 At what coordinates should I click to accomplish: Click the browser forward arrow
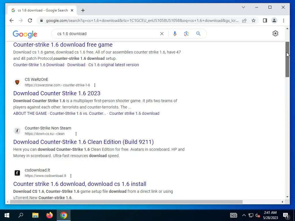pos(21,20)
